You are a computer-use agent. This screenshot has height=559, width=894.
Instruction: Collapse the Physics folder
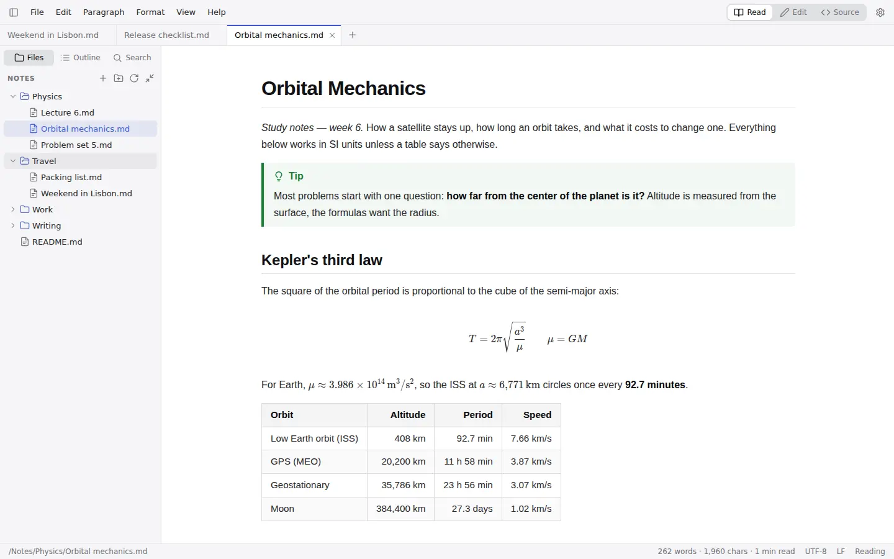[x=13, y=96]
